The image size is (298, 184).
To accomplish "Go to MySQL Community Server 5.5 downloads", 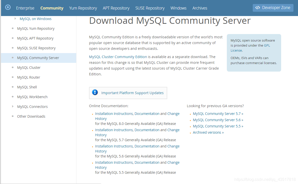I will coord(218,126).
